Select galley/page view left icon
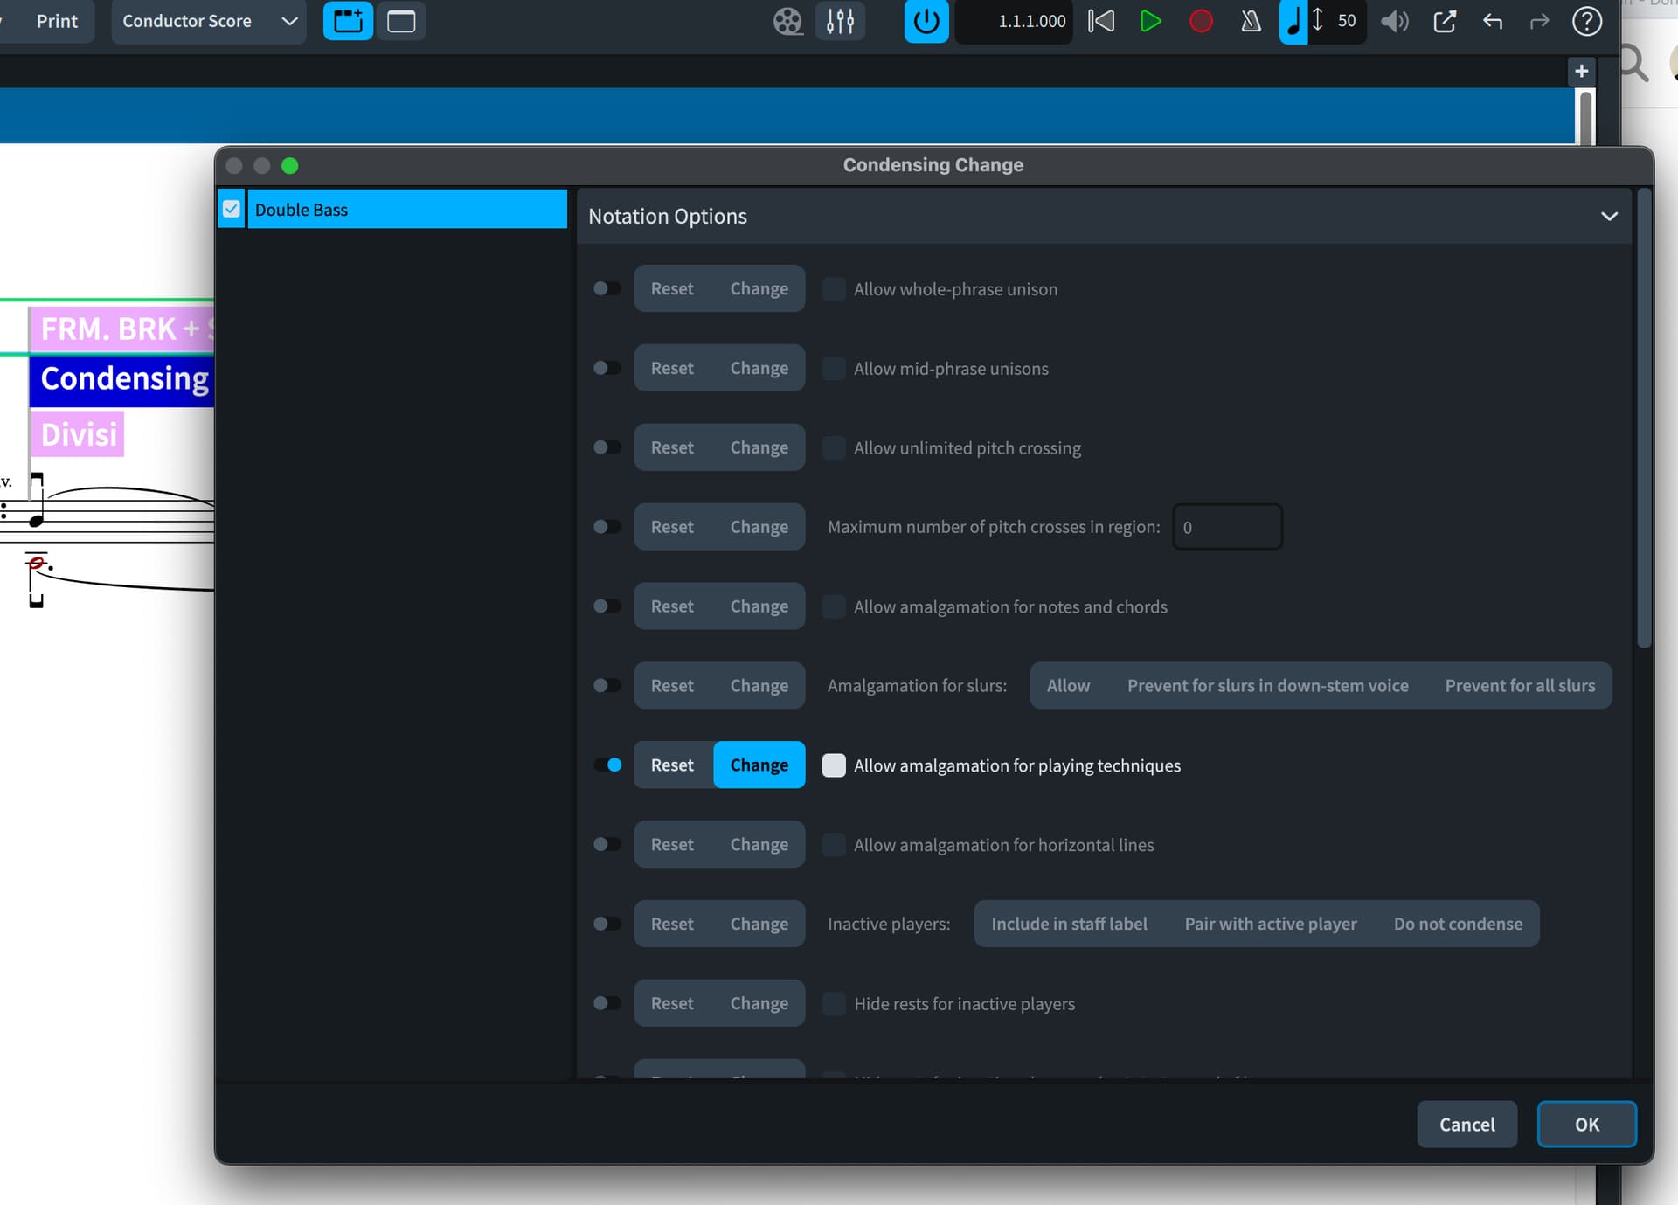The width and height of the screenshot is (1678, 1205). (348, 21)
